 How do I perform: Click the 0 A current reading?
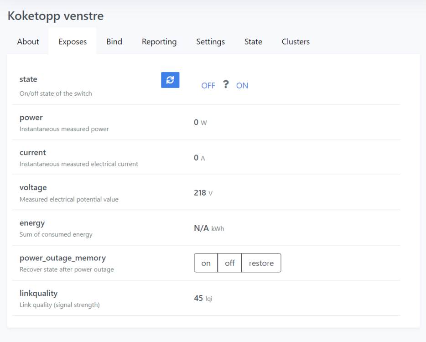click(x=199, y=158)
